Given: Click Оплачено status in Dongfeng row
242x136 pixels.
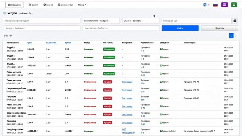Looking at the screenshot, I should [x=89, y=131].
